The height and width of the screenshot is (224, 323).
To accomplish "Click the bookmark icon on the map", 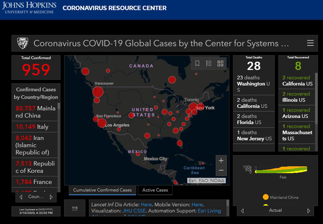I will pos(197,63).
